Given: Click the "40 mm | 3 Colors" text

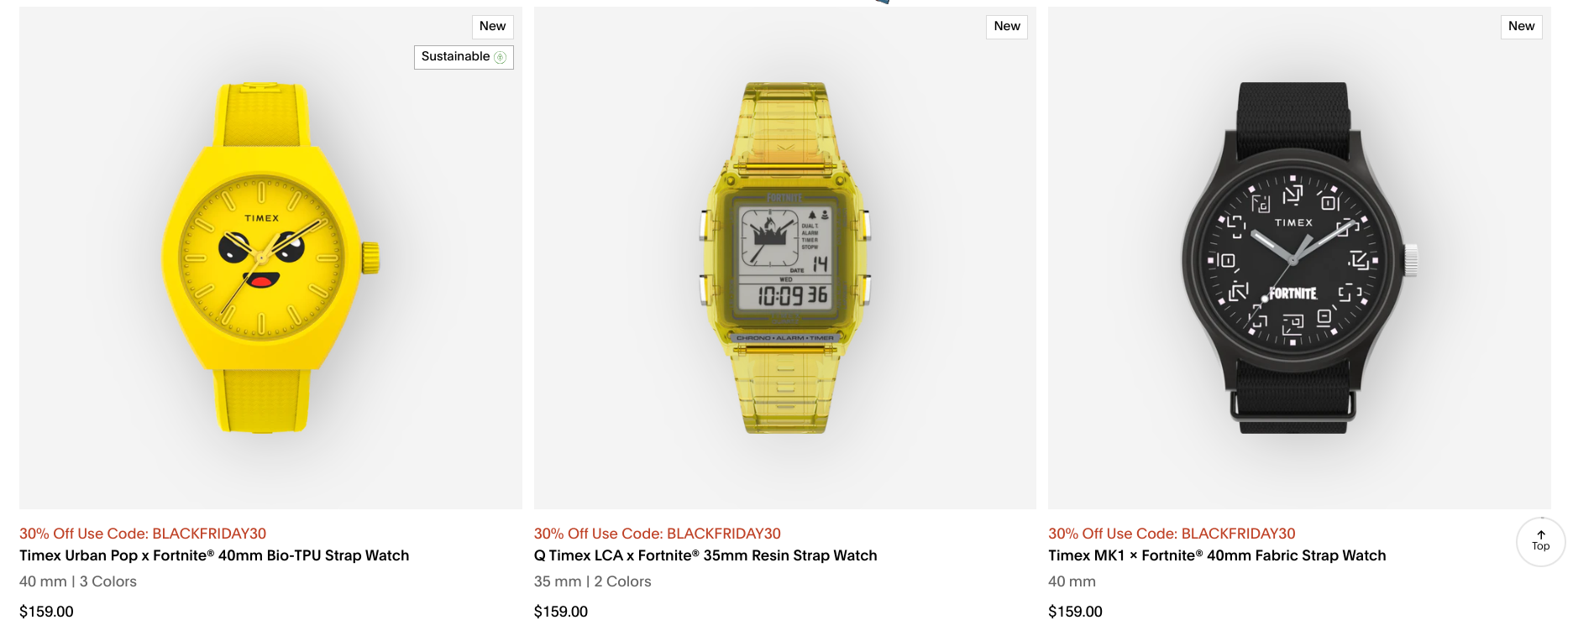Looking at the screenshot, I should click(78, 581).
